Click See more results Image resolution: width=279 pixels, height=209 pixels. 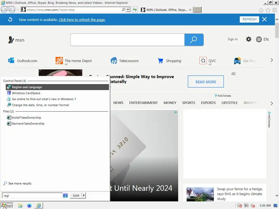pos(17,183)
